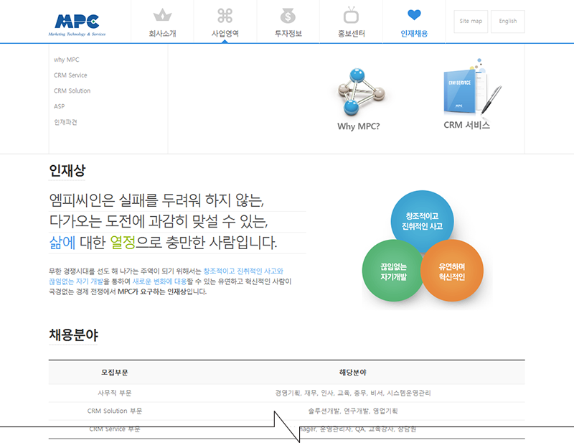The width and height of the screenshot is (574, 443).
Task: Open the 홍보센터 menu
Action: click(351, 33)
